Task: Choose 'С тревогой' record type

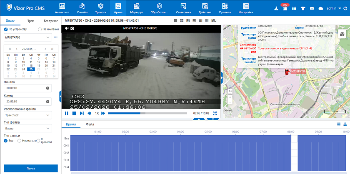Action: tap(38, 141)
